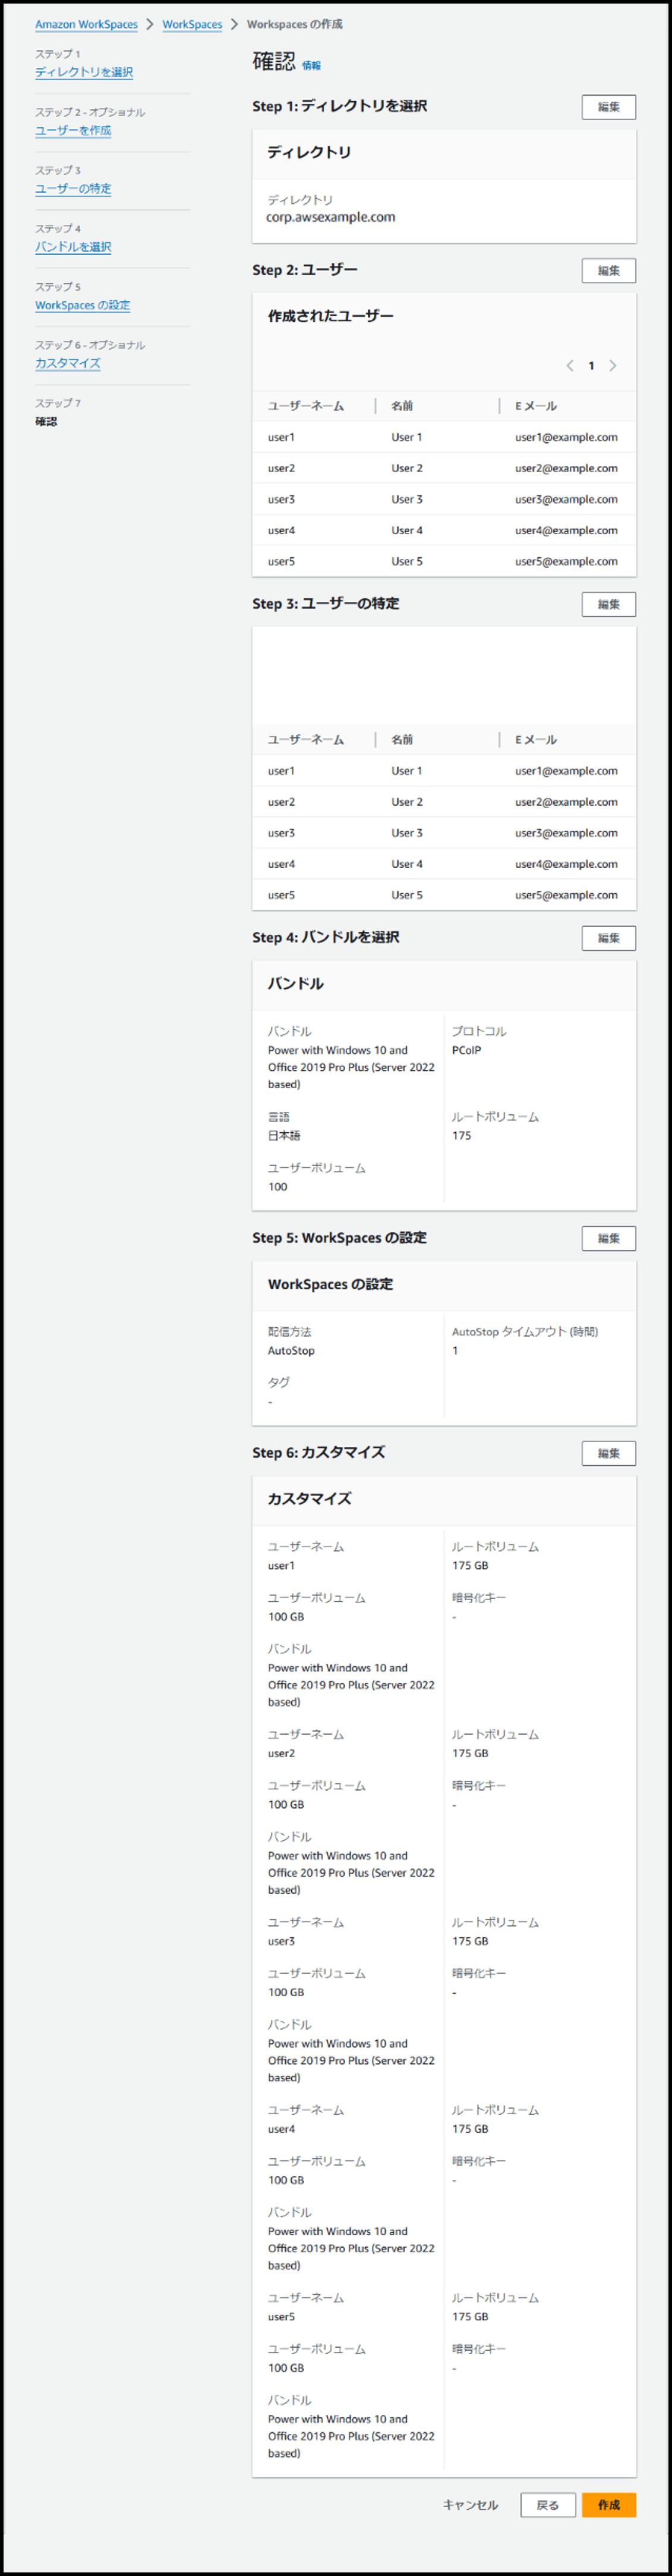672x2576 pixels.
Task: Select user1 username in Step 6 カスタマイズ
Action: tap(282, 1566)
